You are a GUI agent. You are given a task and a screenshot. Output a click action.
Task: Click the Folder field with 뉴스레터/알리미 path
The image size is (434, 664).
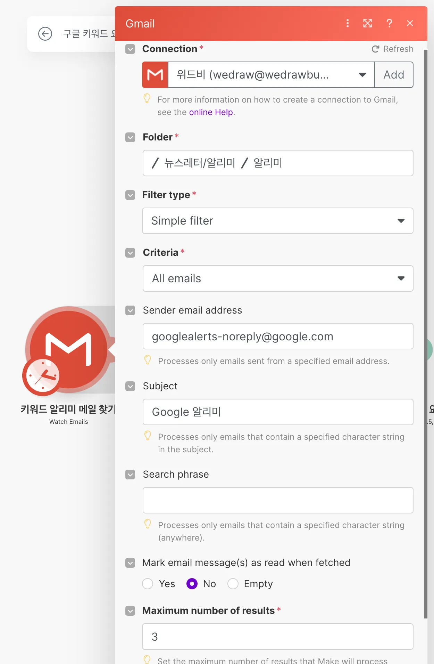(278, 163)
